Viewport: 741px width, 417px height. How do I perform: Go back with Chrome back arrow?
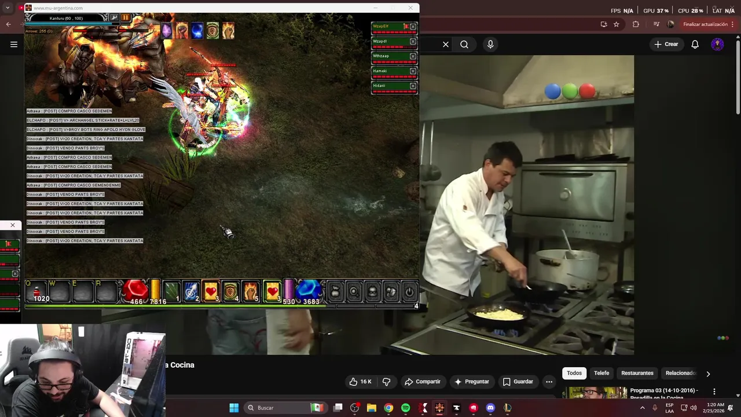(8, 24)
